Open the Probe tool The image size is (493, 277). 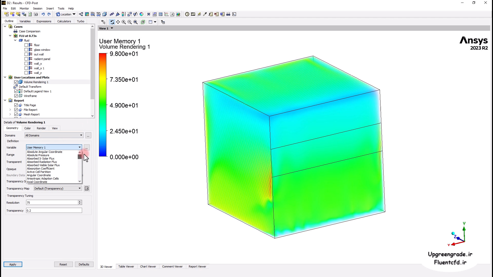pos(205,14)
